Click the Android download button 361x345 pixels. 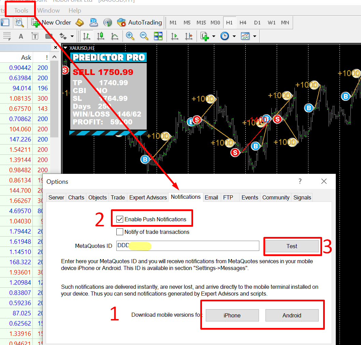292,315
